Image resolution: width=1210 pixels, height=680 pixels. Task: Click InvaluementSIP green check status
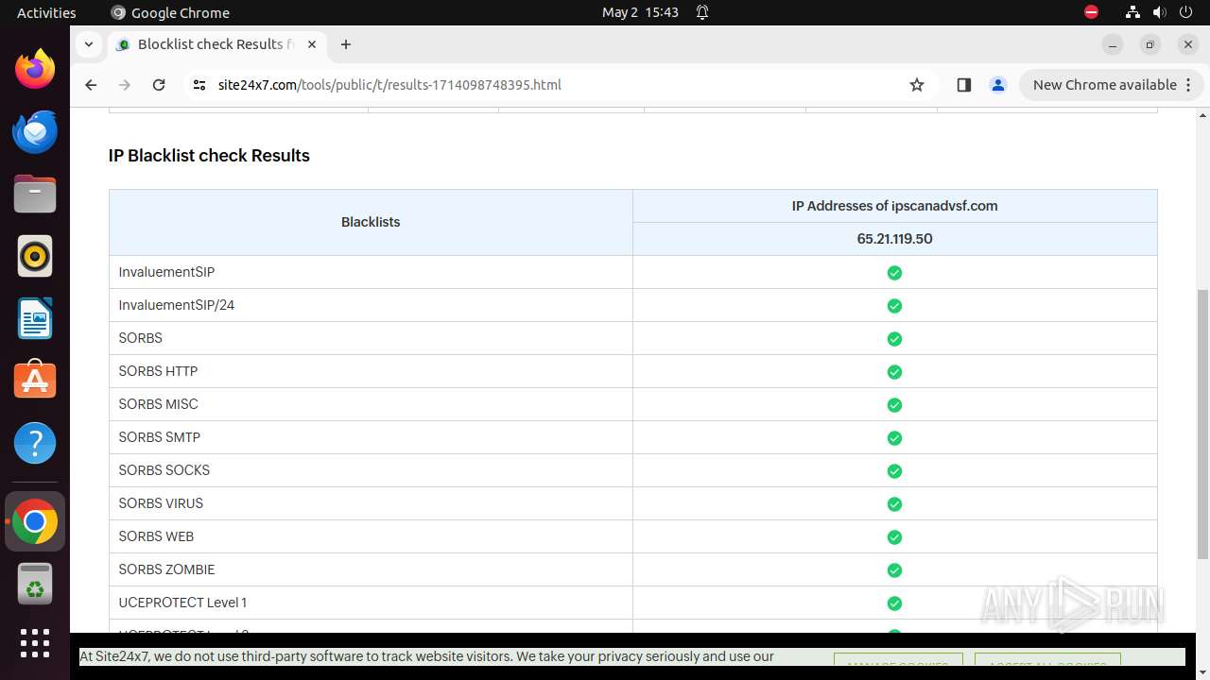coord(894,273)
